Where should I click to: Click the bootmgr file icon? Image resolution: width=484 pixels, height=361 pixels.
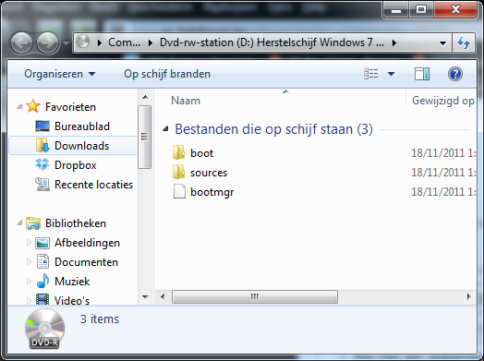179,191
